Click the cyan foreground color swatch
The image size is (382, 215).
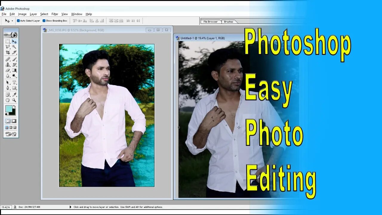(8, 108)
